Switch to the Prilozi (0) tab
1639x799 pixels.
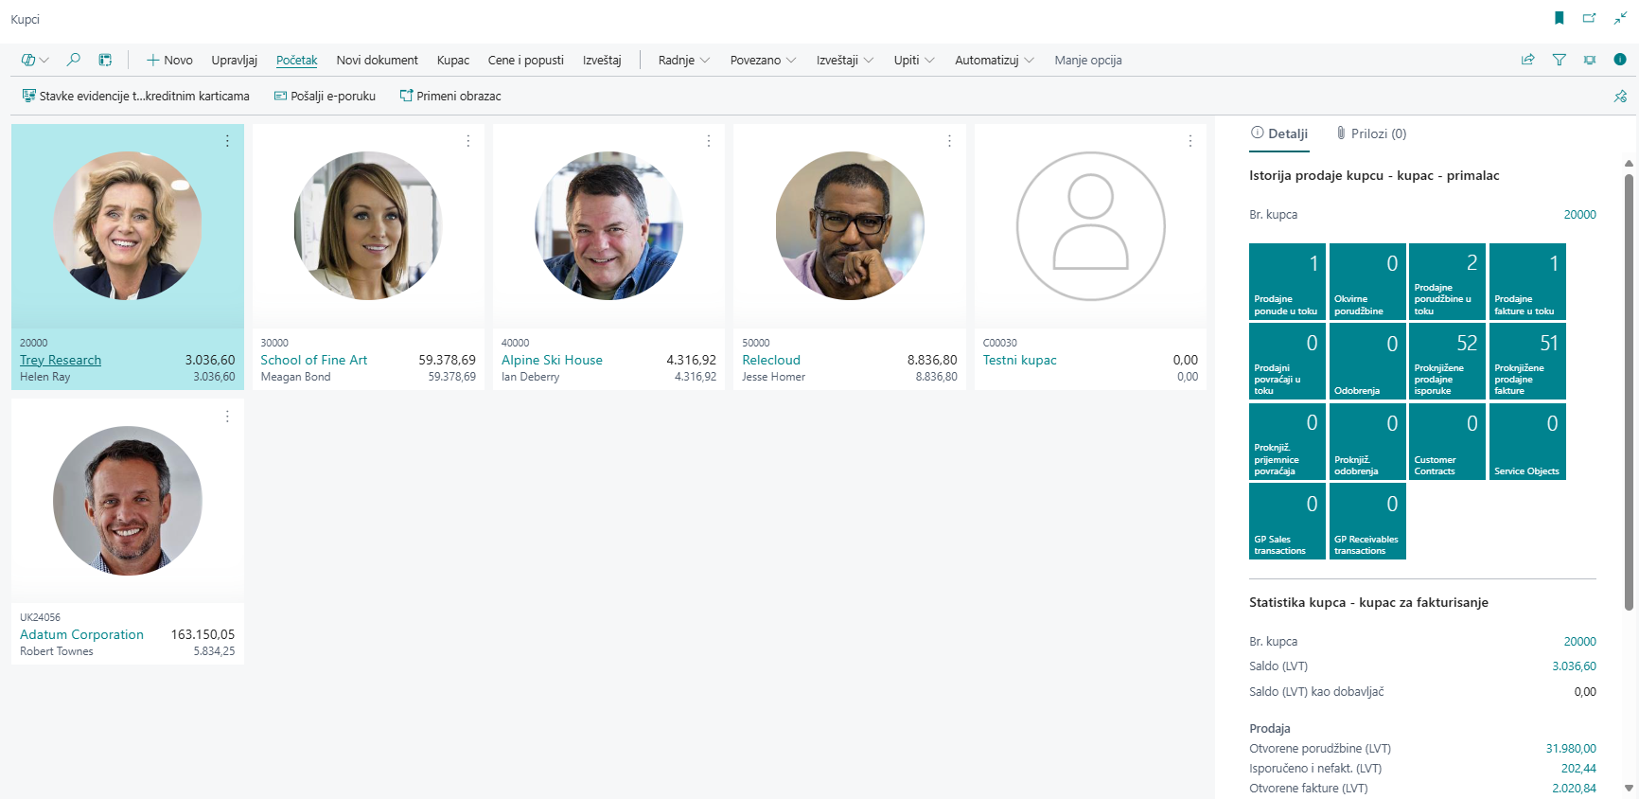pos(1371,133)
